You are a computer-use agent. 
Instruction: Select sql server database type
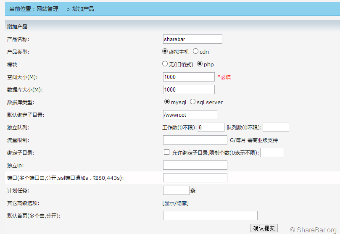193,102
